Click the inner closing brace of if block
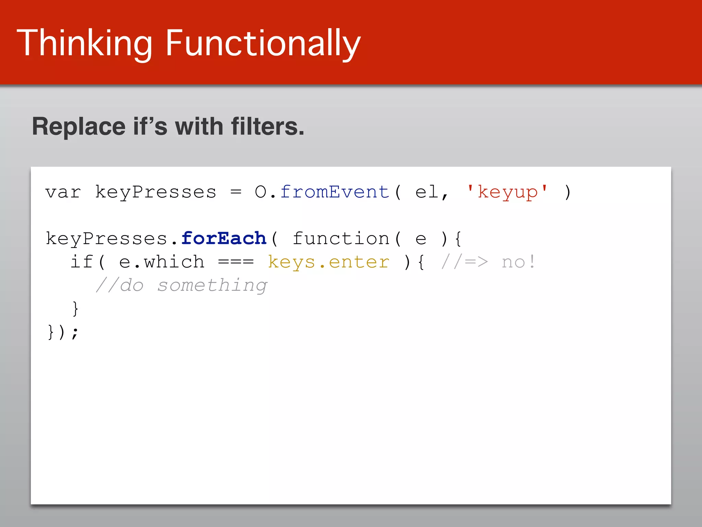The image size is (702, 527). pos(75,309)
